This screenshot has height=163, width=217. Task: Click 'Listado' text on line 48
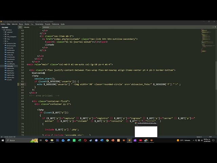[x=50, y=44]
